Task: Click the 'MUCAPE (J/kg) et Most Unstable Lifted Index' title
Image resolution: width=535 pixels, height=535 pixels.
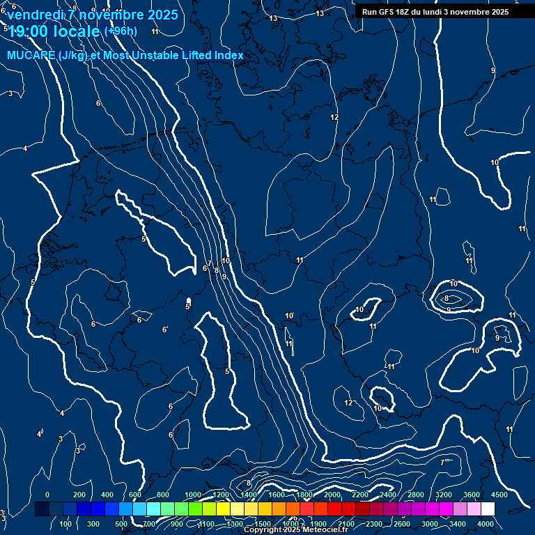Action: coord(125,55)
